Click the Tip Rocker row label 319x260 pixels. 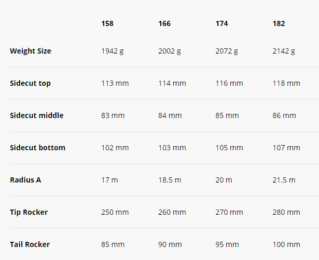(x=29, y=212)
